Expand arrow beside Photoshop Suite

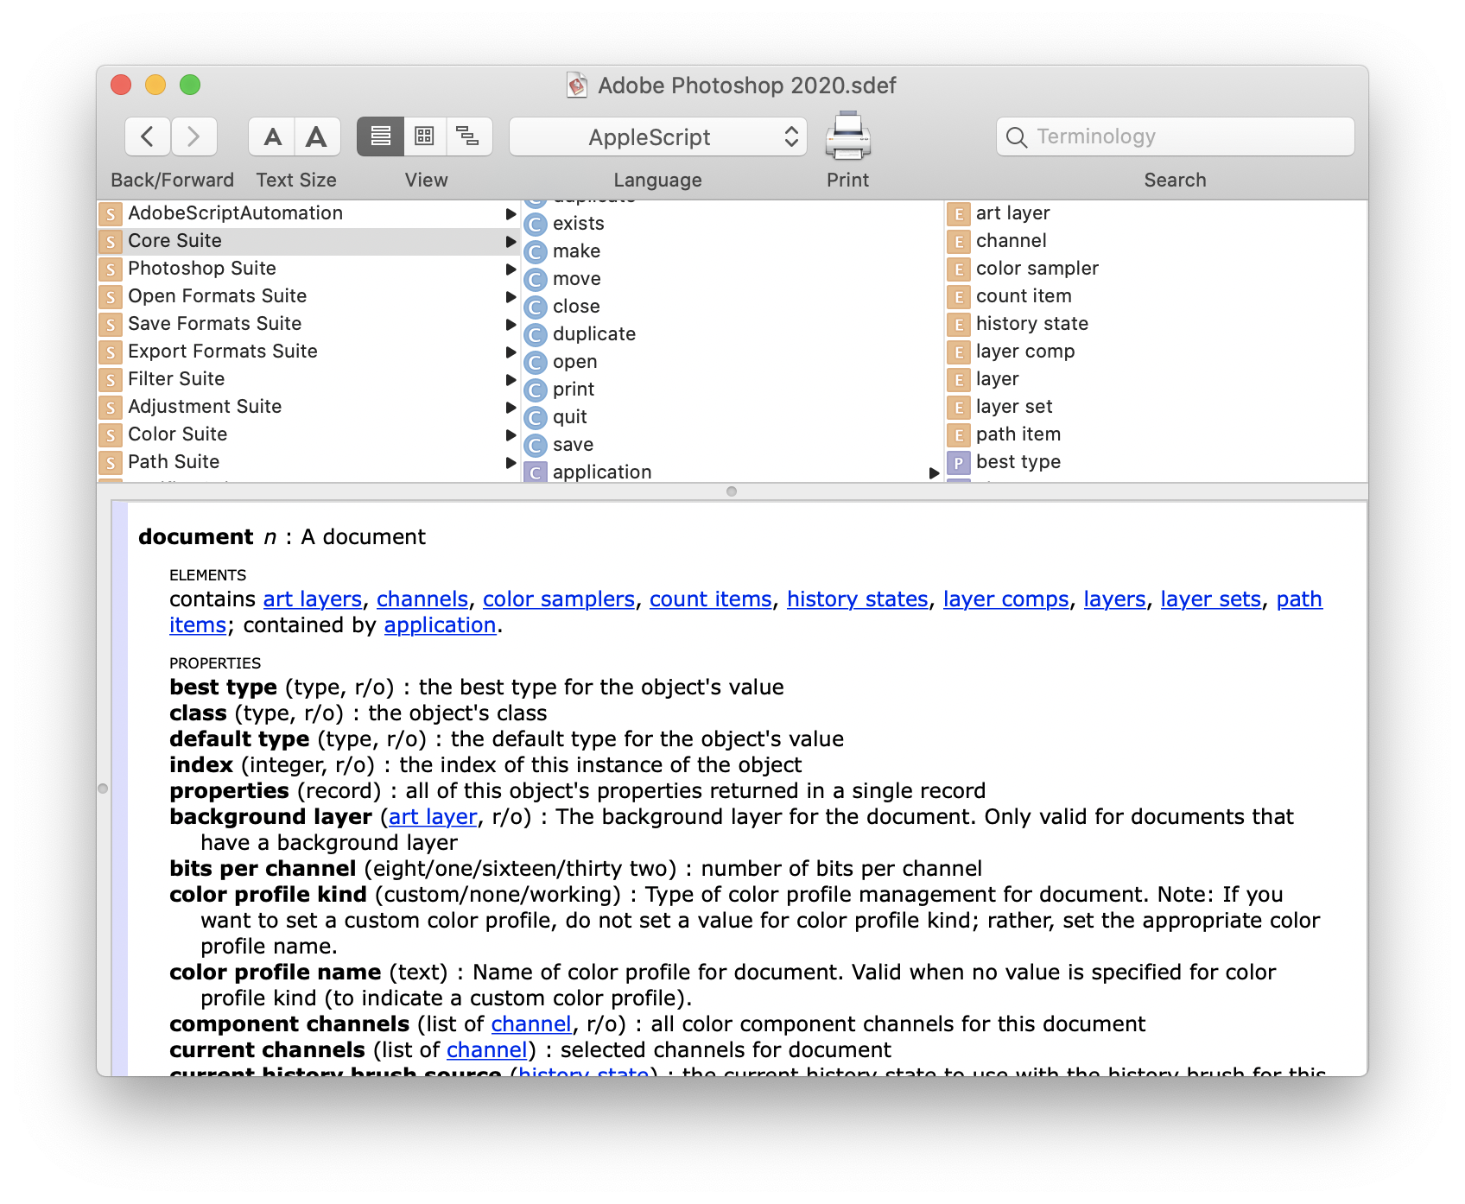pyautogui.click(x=511, y=269)
